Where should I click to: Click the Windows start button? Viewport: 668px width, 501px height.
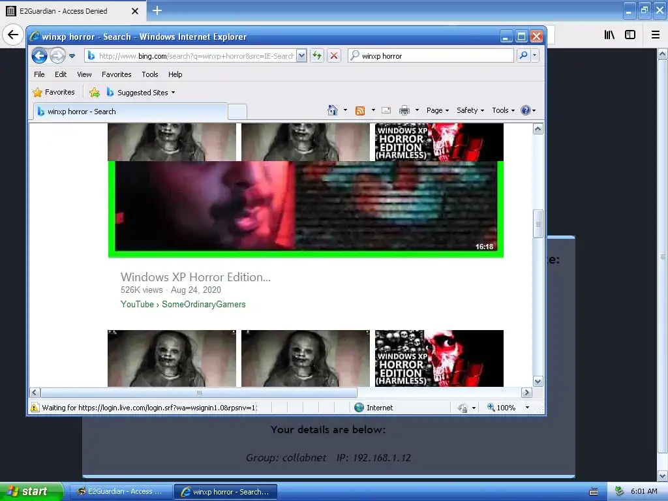point(31,492)
